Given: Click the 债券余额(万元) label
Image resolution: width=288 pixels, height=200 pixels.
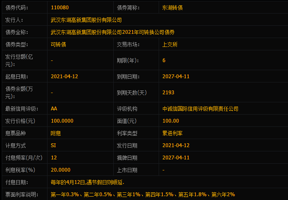Looking at the screenshot, I should point(19,93).
